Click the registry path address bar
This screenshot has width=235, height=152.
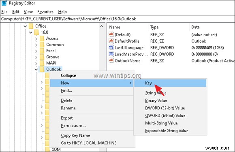coord(117,19)
